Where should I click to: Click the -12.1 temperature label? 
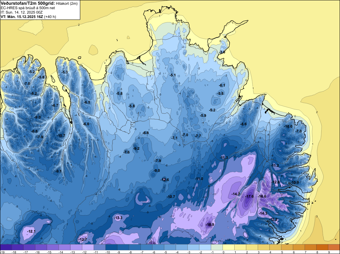[31, 231]
